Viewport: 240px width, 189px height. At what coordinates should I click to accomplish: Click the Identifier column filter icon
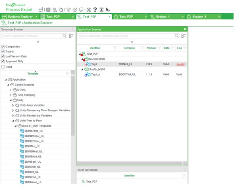click(x=115, y=48)
